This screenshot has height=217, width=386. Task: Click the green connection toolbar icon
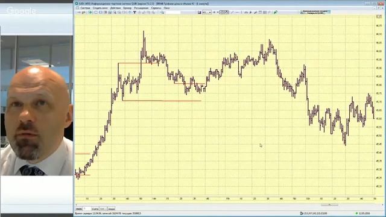[90, 12]
